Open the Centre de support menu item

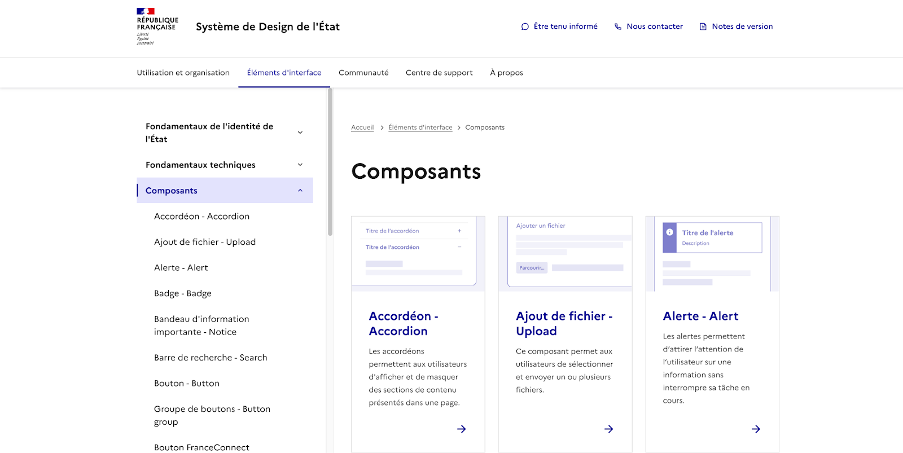point(439,73)
